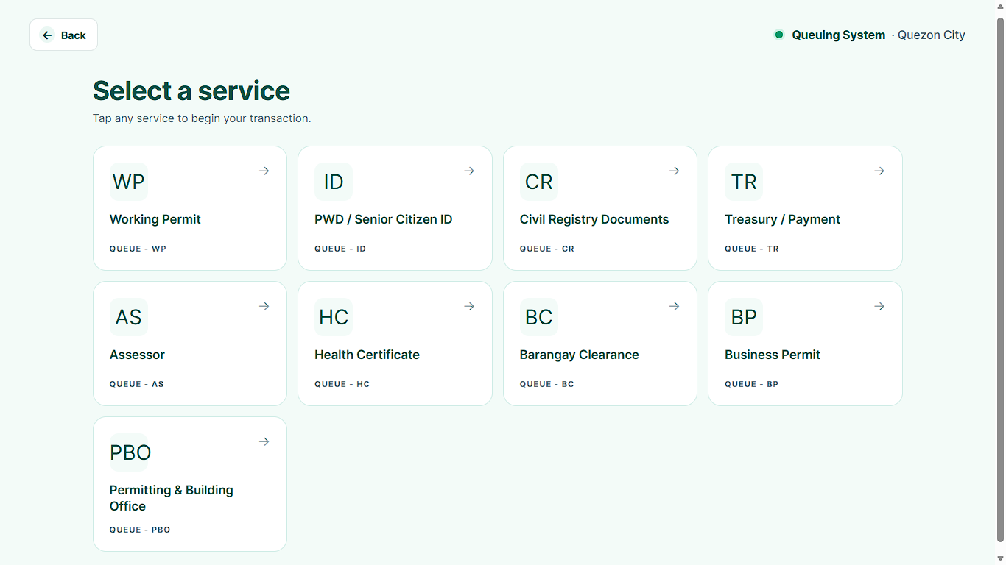Select Permitting & Building Office title

tap(172, 498)
